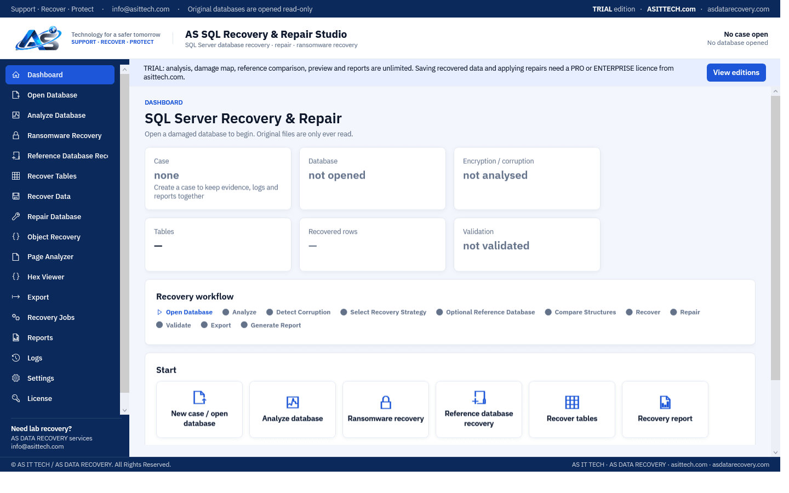This screenshot has height=493, width=789.
Task: Click the Settings gear icon
Action: click(x=16, y=378)
